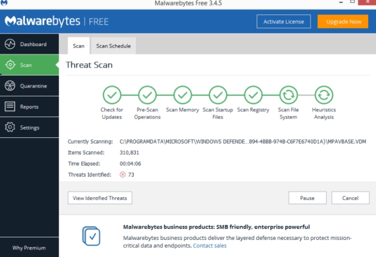Click the Heuristics Analysis progress icon
The image size is (376, 257).
click(324, 95)
